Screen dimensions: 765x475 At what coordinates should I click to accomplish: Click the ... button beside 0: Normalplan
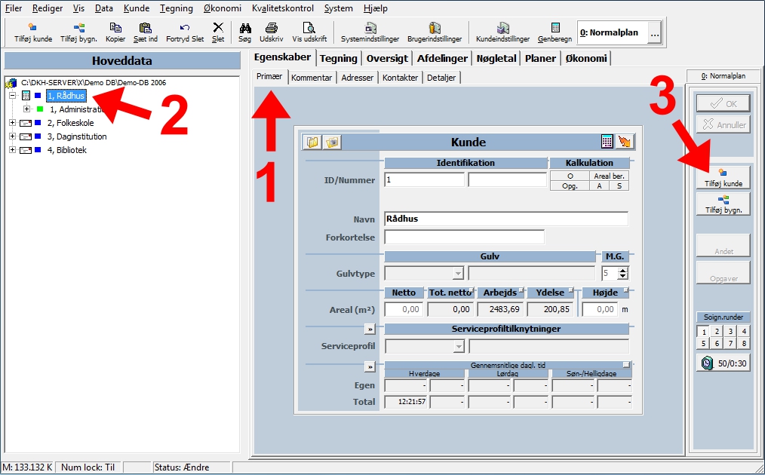[654, 33]
